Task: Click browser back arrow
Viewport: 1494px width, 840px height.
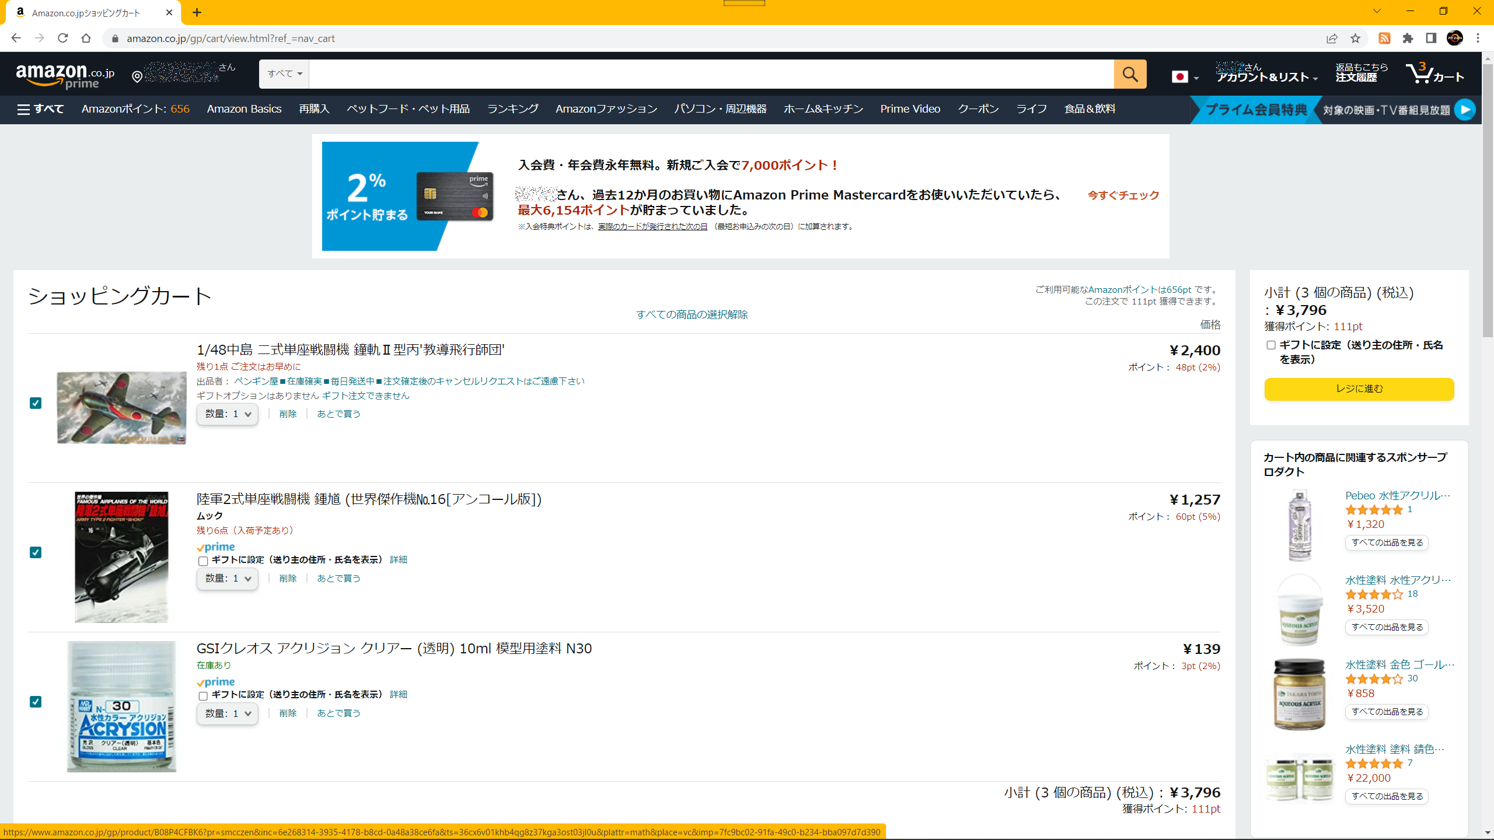Action: tap(16, 38)
